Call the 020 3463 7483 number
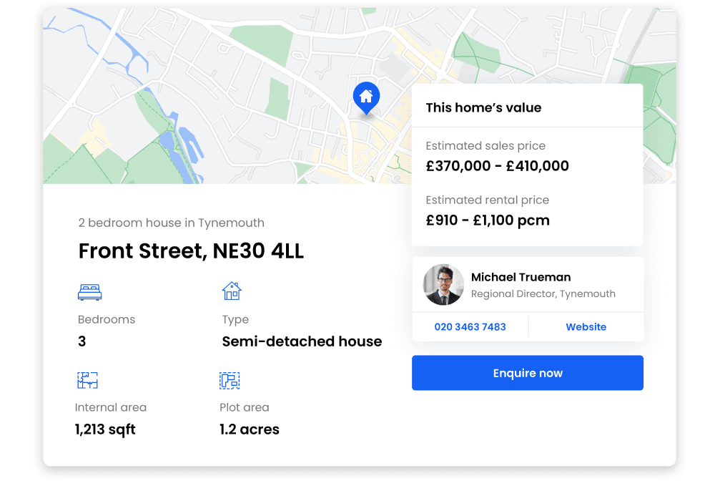Screen dimensions: 715x481 pyautogui.click(x=470, y=327)
